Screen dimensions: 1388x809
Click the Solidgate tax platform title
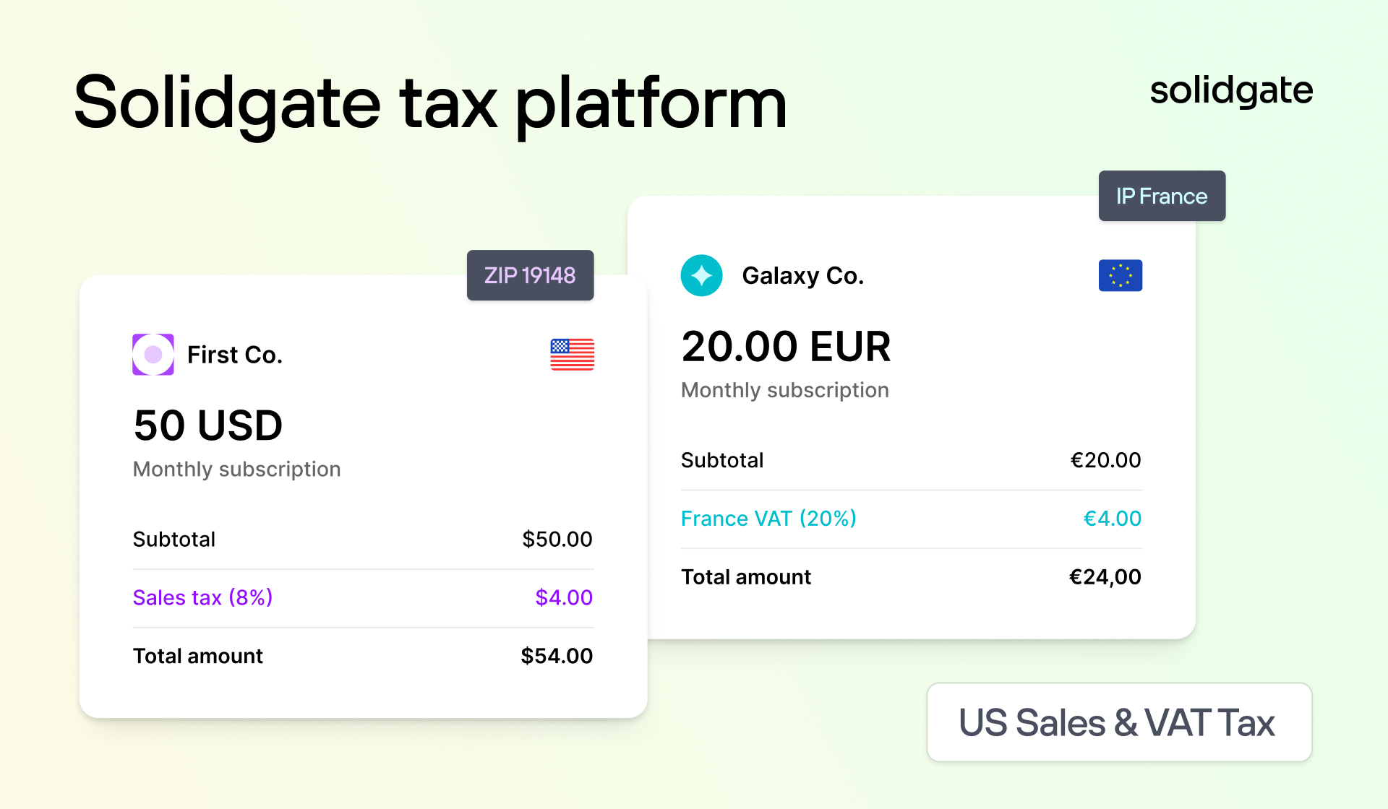point(430,103)
